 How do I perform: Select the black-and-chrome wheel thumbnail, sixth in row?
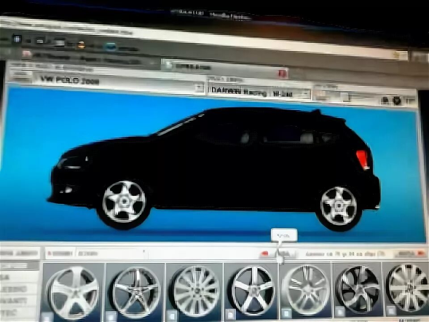357,289
